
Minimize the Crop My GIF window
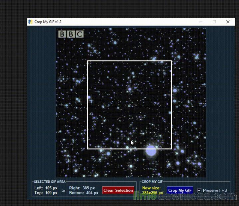pos(201,22)
